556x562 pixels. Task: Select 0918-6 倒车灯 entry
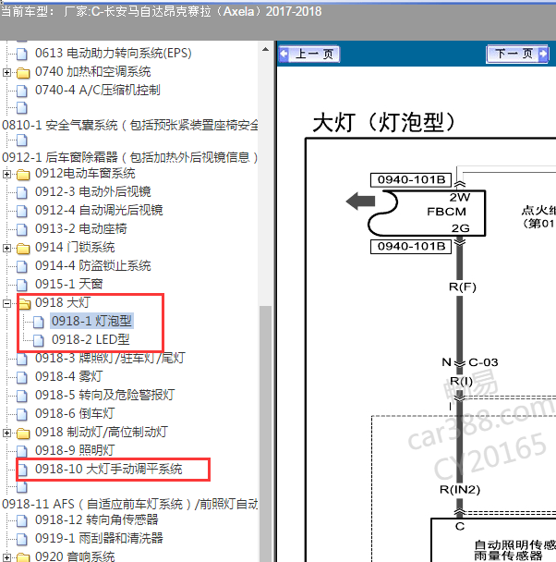75,413
